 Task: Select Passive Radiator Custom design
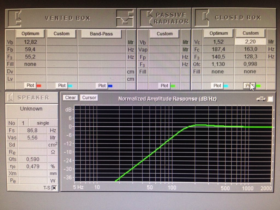point(164,34)
